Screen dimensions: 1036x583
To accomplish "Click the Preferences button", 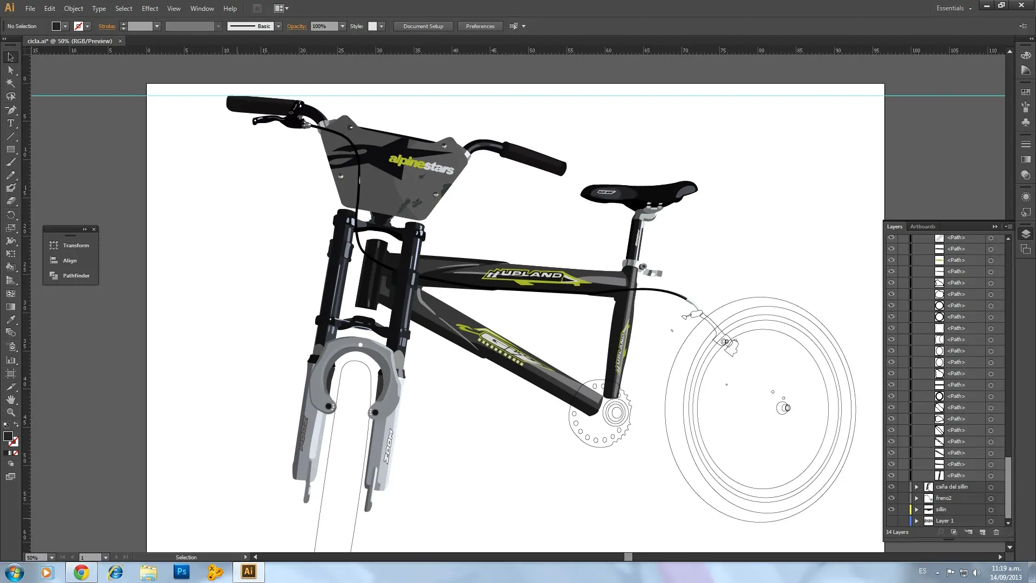I will (480, 26).
